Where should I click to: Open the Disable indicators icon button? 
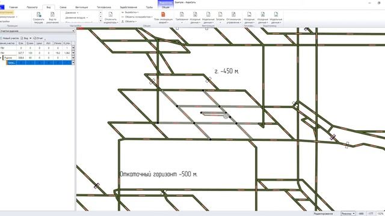111,14
